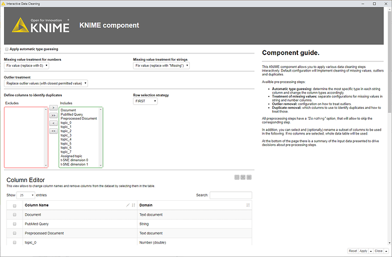Open the Row selection strategy FIRST dropdown
The height and width of the screenshot is (257, 392).
pyautogui.click(x=145, y=101)
